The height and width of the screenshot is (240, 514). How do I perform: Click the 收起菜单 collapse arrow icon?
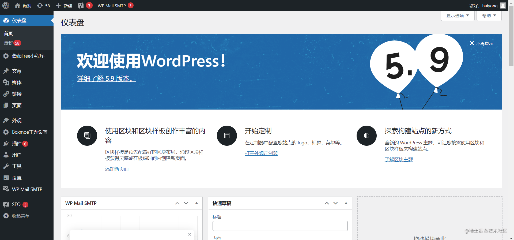click(x=6, y=216)
